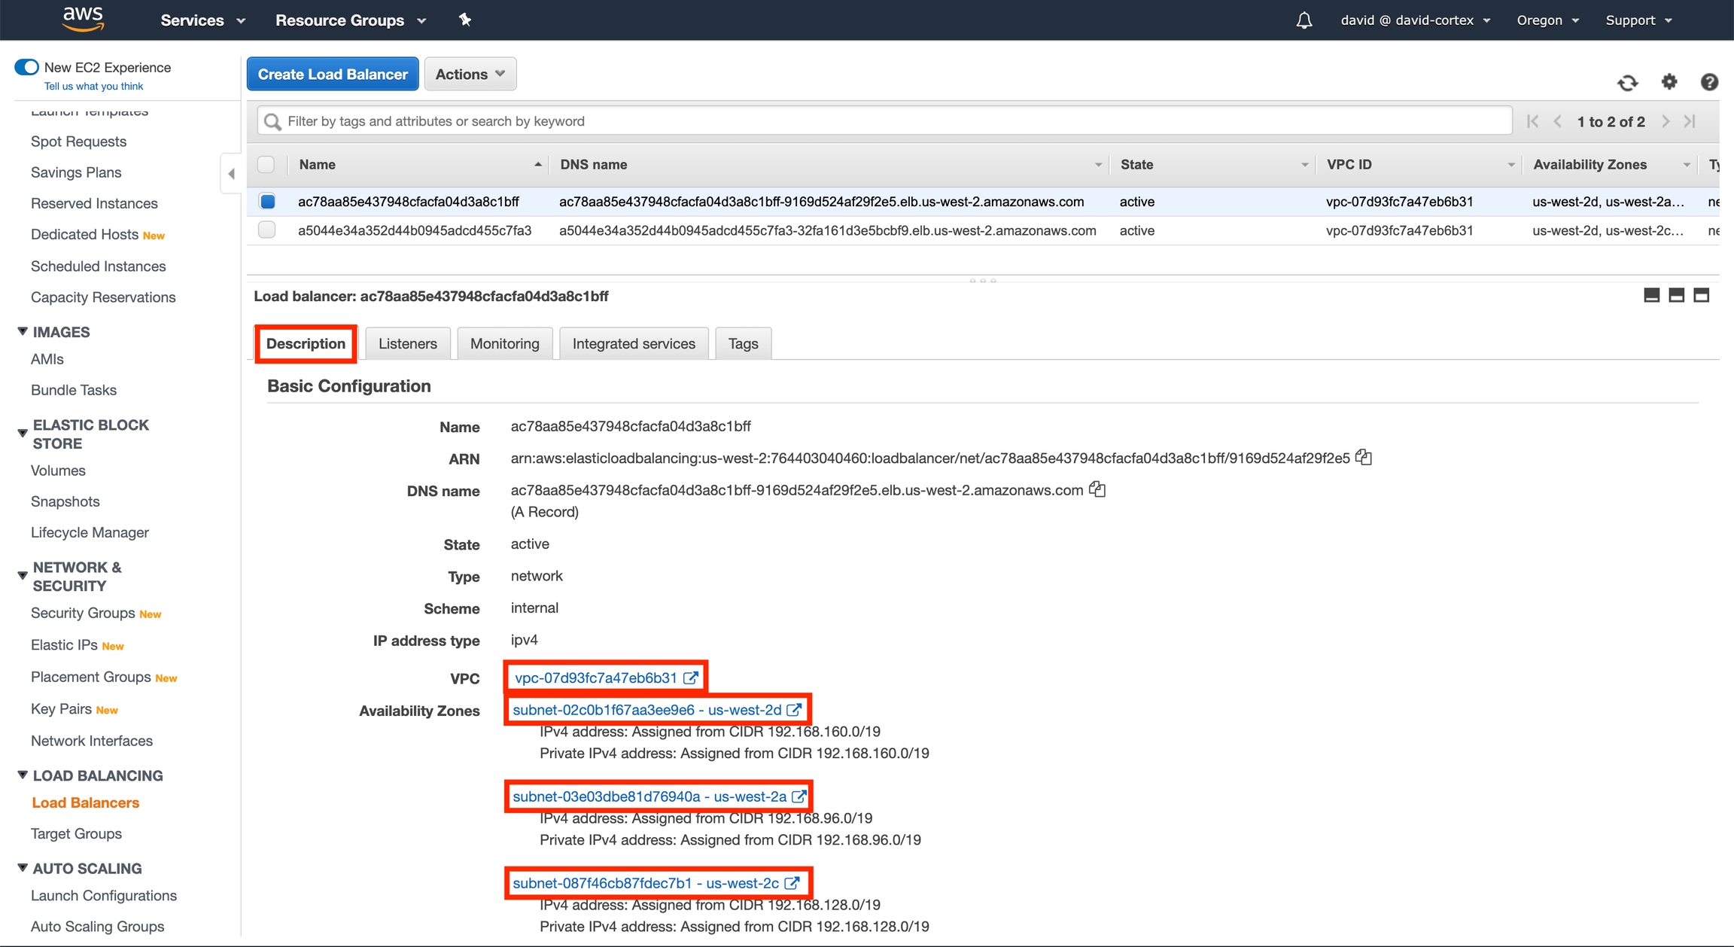Copy the DNS name with the copy icon

point(1097,490)
